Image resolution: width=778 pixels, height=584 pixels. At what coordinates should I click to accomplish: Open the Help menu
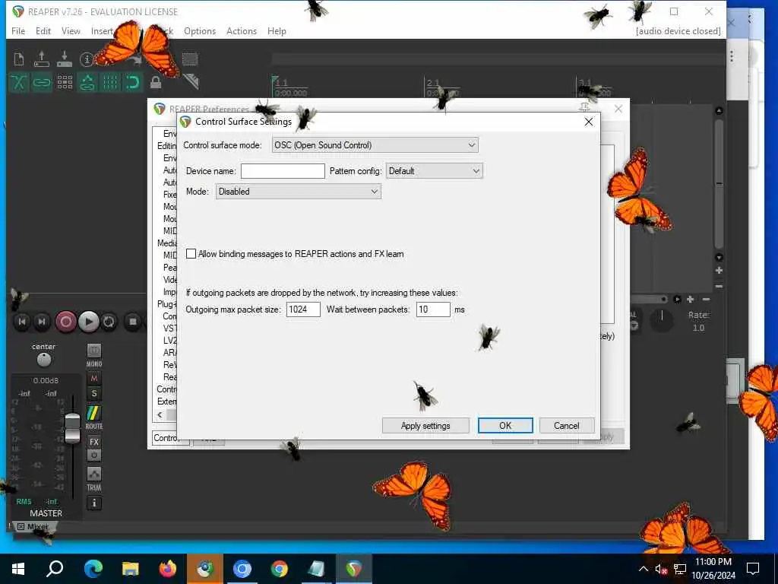pos(277,30)
